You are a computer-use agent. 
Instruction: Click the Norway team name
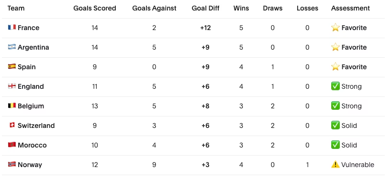(x=30, y=165)
